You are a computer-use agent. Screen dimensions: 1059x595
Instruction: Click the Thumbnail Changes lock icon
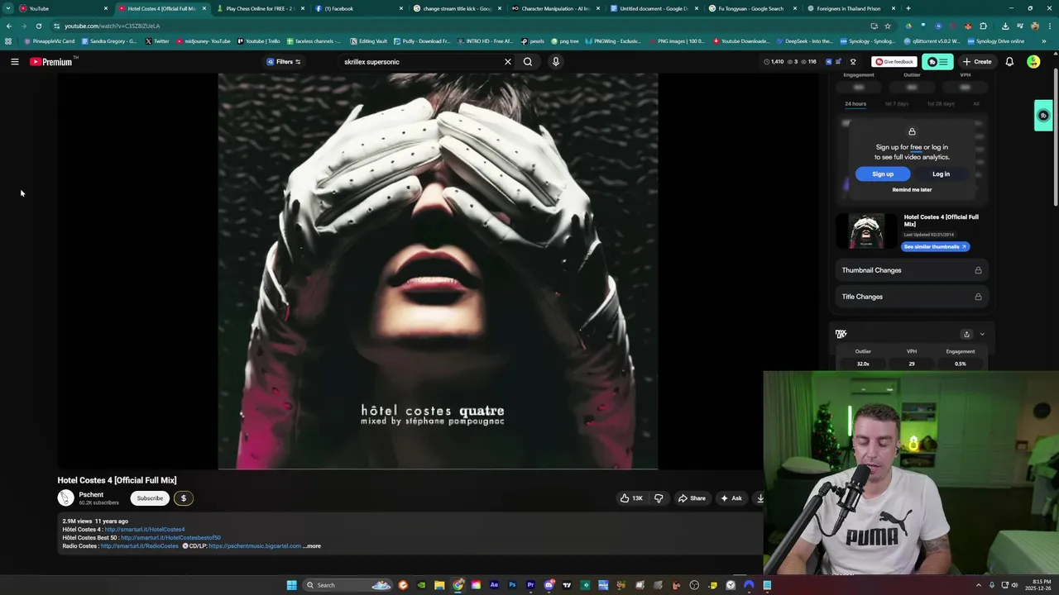point(978,270)
